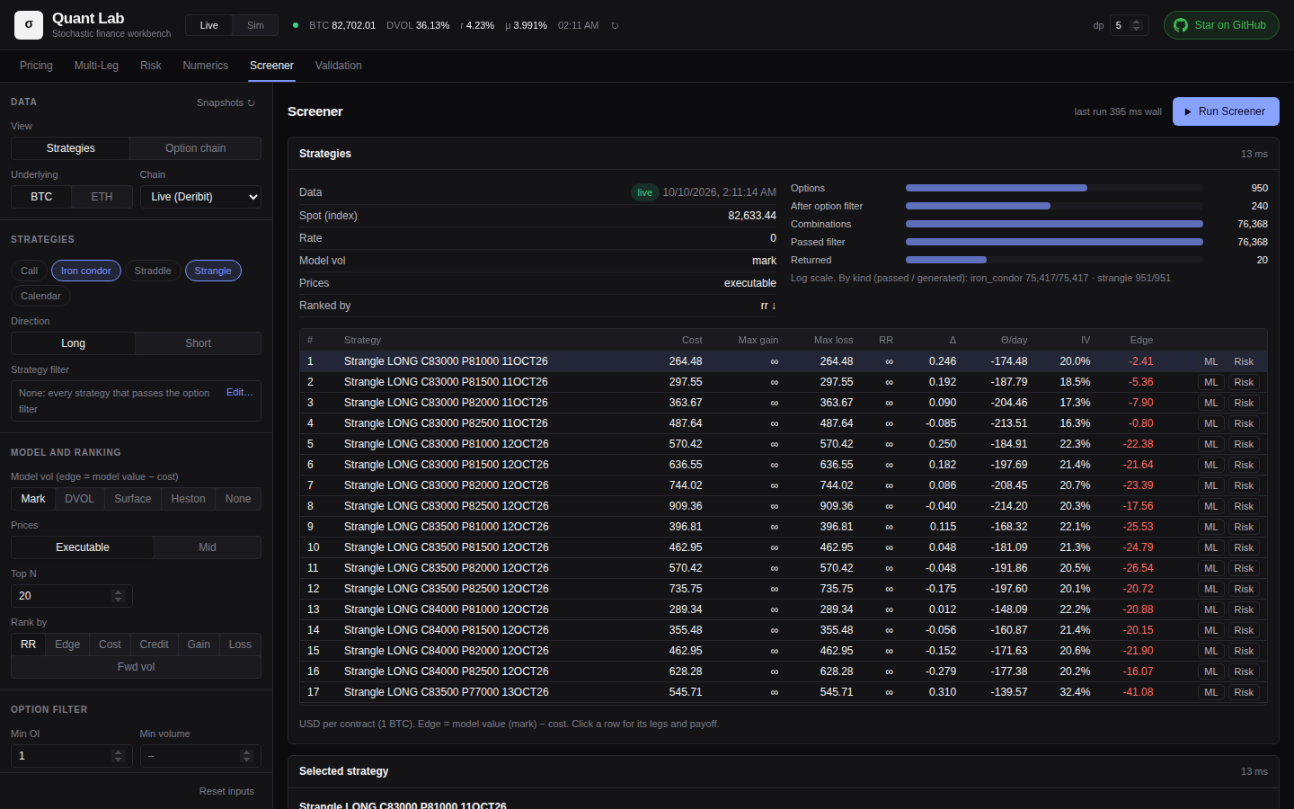Switch to Live mode
The image size is (1294, 809).
point(209,25)
